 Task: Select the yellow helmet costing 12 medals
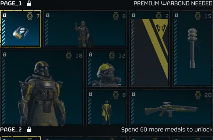106,68
